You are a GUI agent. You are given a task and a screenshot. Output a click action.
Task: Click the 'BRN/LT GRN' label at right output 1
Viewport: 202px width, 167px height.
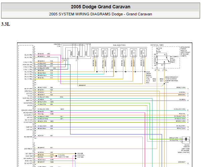coord(181,88)
